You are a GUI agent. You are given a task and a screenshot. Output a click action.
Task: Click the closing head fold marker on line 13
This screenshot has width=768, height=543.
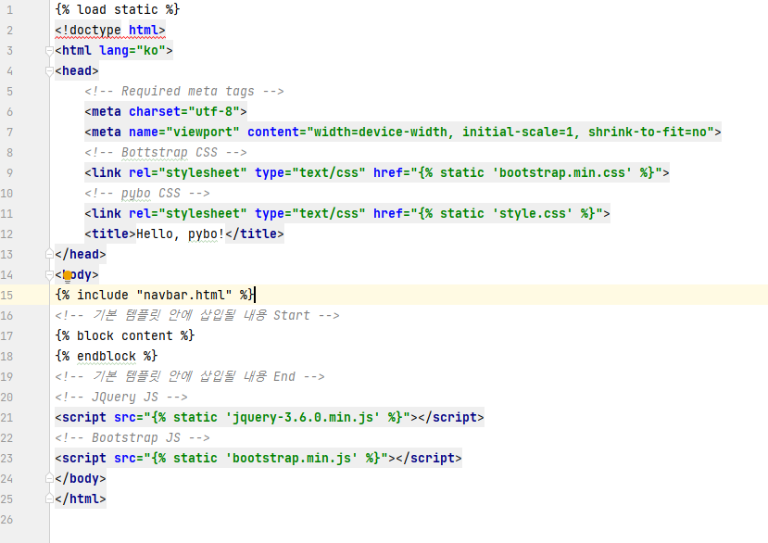click(49, 254)
